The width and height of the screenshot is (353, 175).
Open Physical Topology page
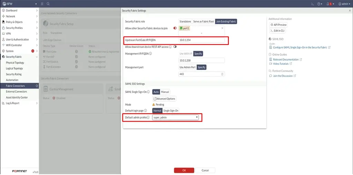pyautogui.click(x=15, y=63)
